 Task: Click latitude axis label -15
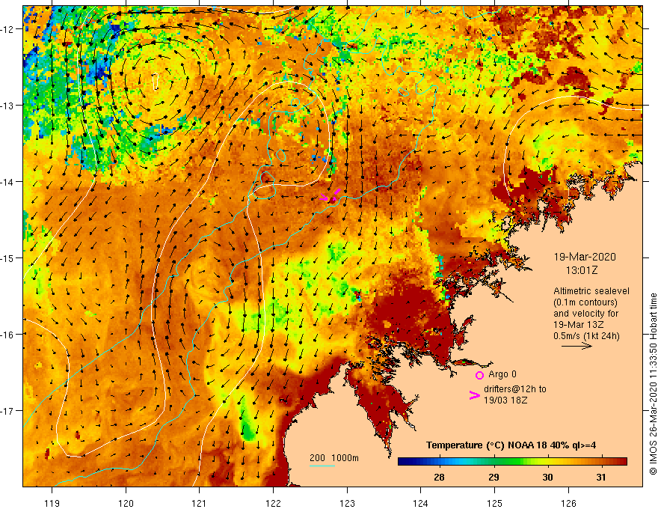click(x=7, y=257)
